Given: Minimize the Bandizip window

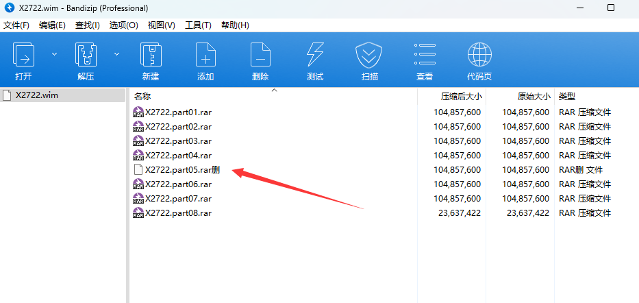Looking at the screenshot, I should click(579, 8).
